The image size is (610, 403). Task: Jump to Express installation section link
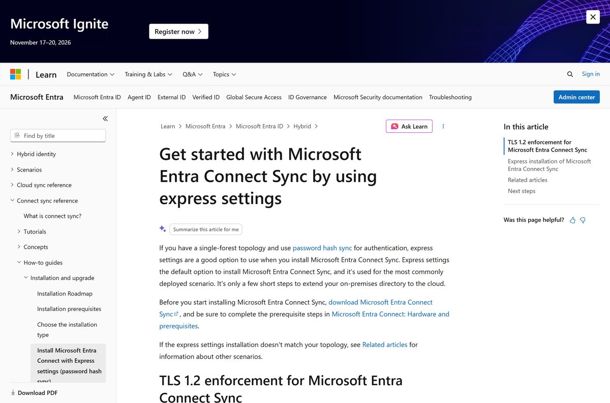tap(549, 165)
